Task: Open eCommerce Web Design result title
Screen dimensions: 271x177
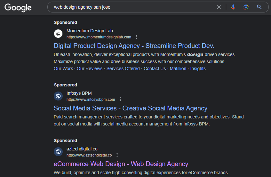Action: (121, 164)
